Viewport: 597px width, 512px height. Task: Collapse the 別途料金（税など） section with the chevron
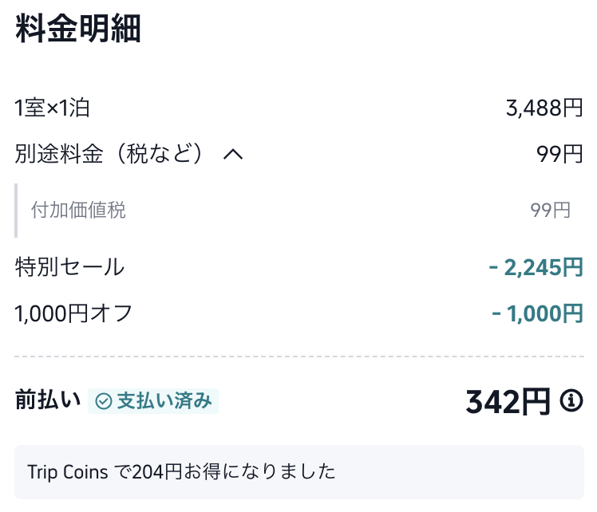(x=232, y=155)
